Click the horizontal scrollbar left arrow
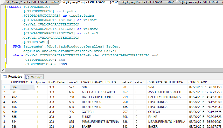The height and width of the screenshot is (128, 223). pos(3,70)
